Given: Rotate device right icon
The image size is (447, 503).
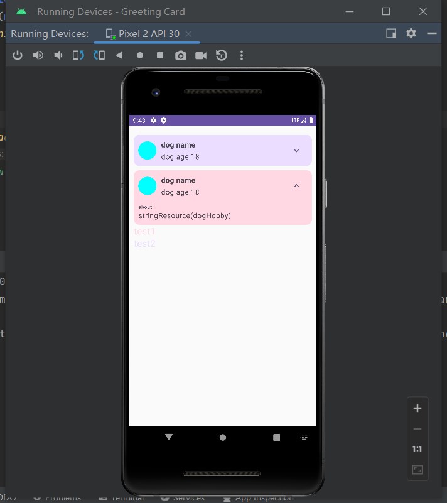Looking at the screenshot, I should pyautogui.click(x=99, y=55).
